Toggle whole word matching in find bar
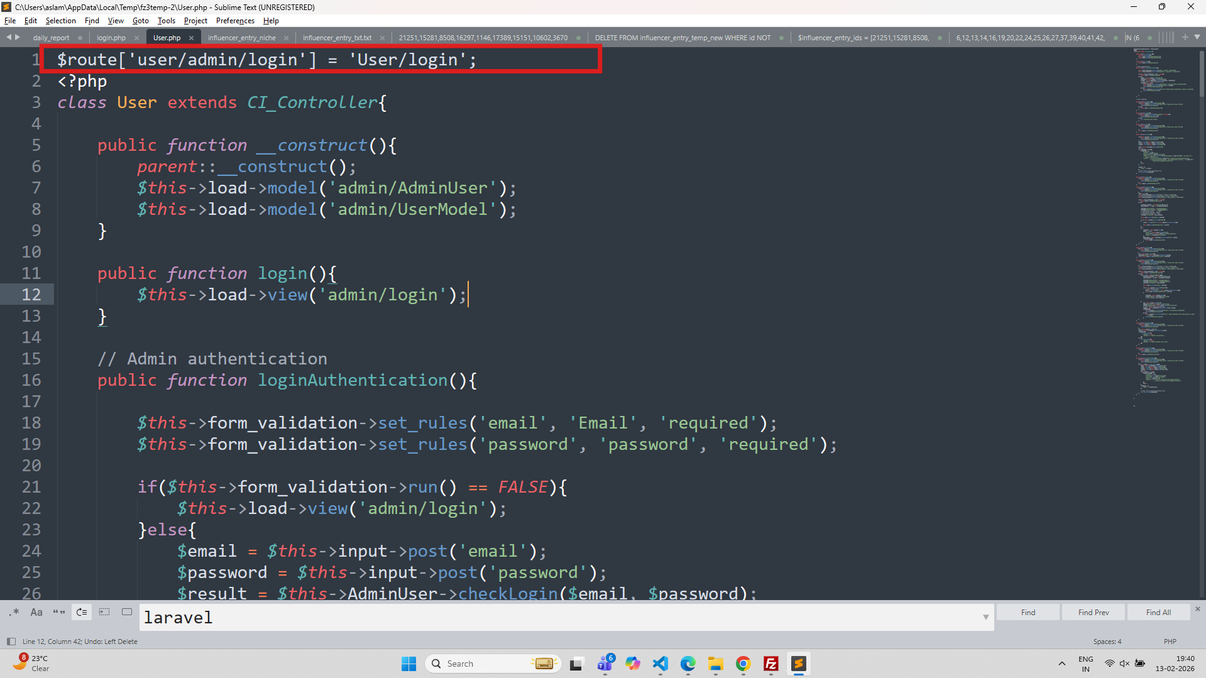 (x=59, y=612)
